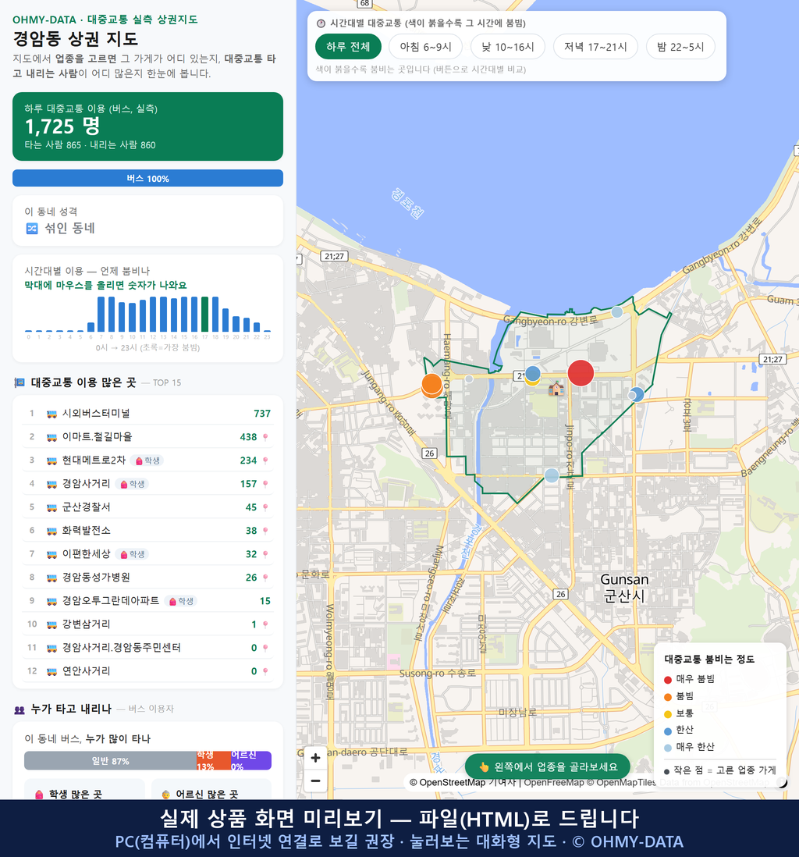
Task: Click the green peak-hour bar in the chart
Action: 205,315
